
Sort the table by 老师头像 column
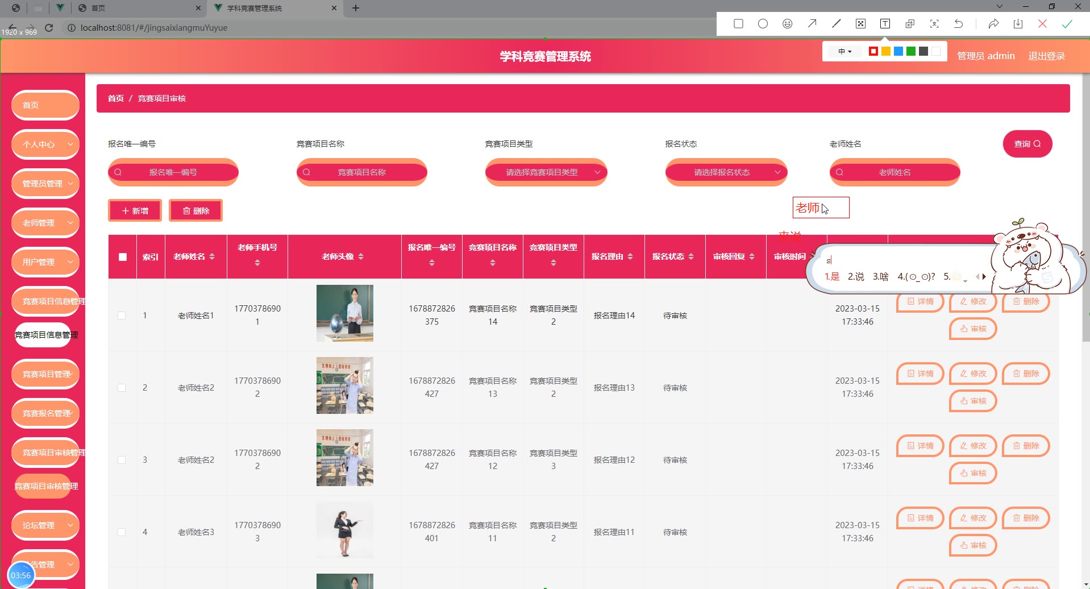point(361,257)
